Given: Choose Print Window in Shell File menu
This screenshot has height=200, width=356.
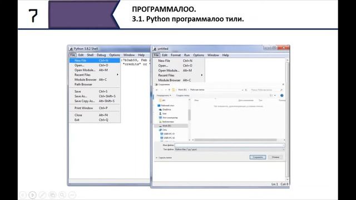Looking at the screenshot, I should pyautogui.click(x=95, y=108).
